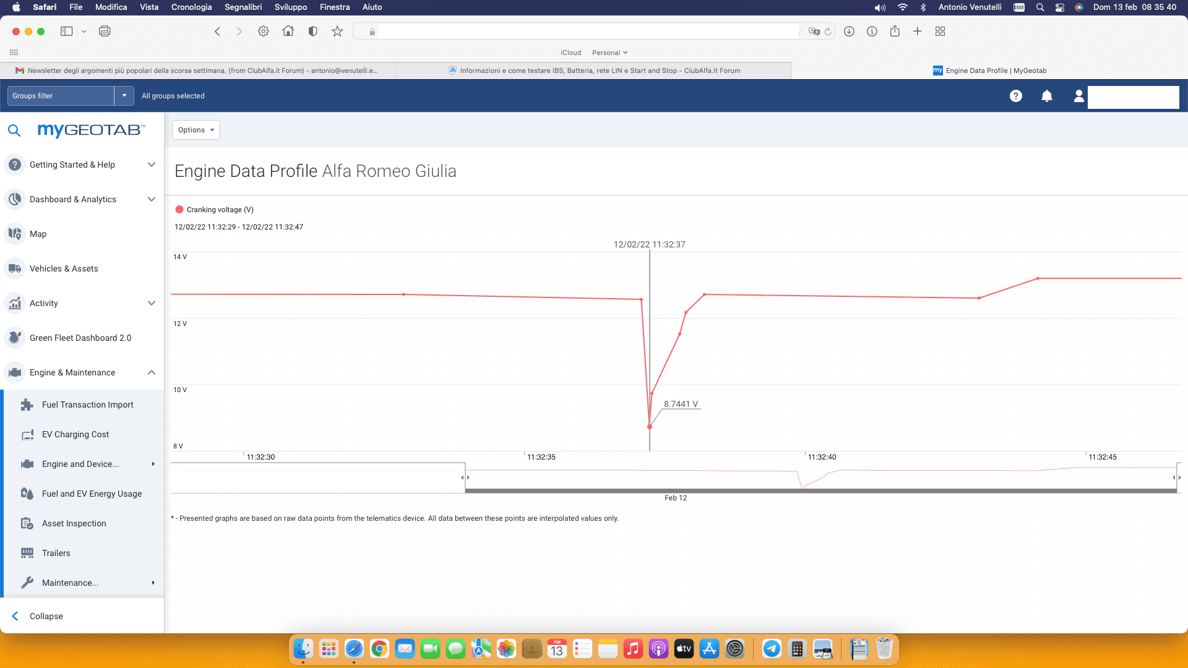Screen dimensions: 1188x668
Task: Open the Groups filter dropdown arrow
Action: (x=124, y=96)
